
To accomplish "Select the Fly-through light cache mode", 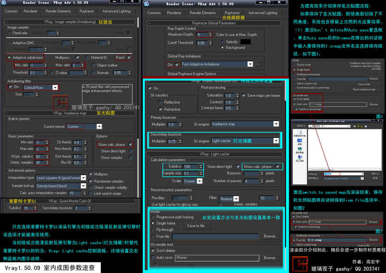I will click(153, 229).
